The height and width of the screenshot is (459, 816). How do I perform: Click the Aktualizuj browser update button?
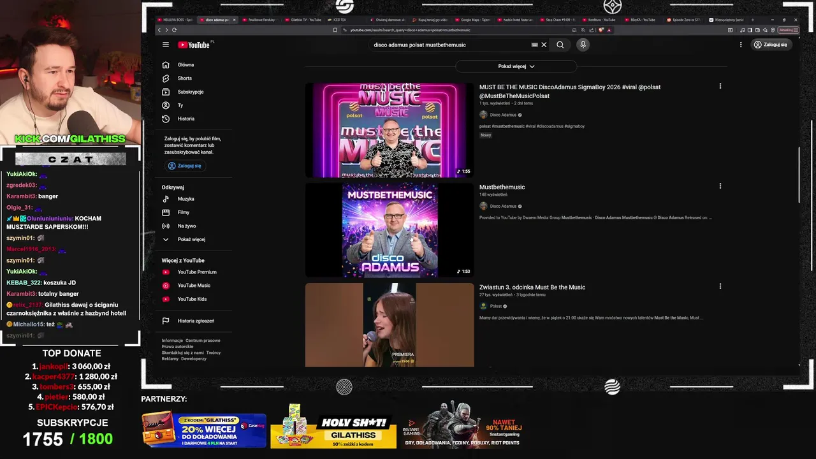pos(788,30)
